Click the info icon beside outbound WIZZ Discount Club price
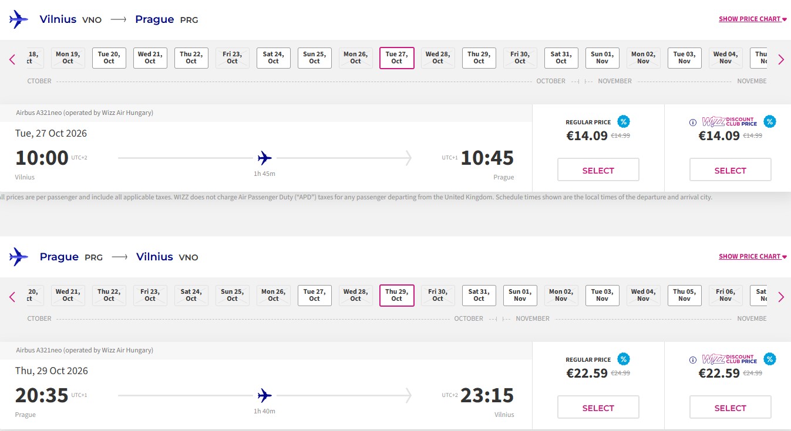The image size is (791, 431). pyautogui.click(x=693, y=123)
